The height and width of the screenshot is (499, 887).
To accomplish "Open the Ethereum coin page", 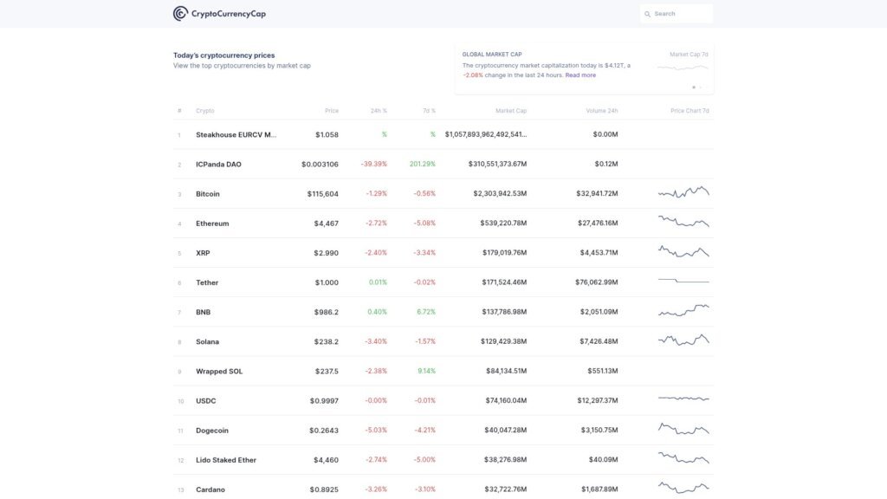I will tap(212, 224).
